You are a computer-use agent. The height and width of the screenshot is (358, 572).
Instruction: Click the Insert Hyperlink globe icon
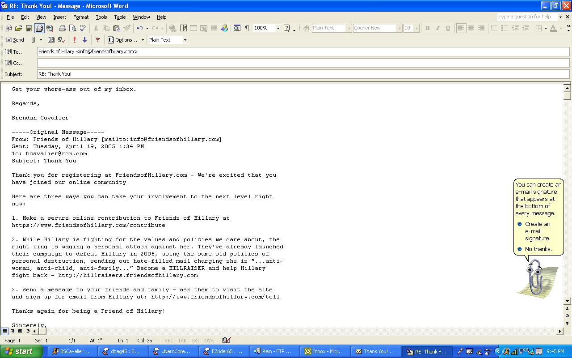pyautogui.click(x=173, y=28)
